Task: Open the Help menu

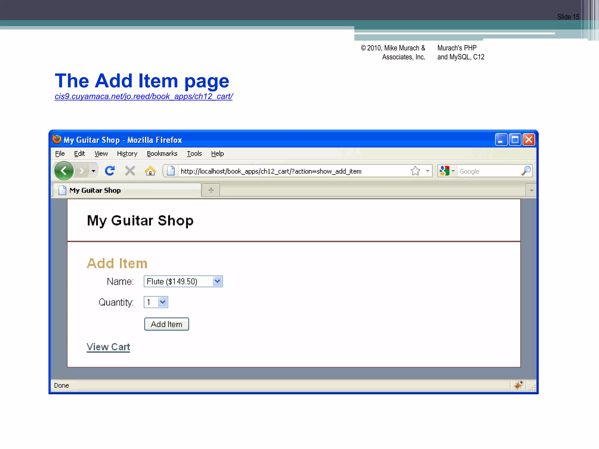Action: 217,154
